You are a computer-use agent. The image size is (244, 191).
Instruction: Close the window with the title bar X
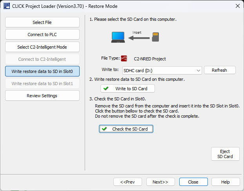click(238, 6)
